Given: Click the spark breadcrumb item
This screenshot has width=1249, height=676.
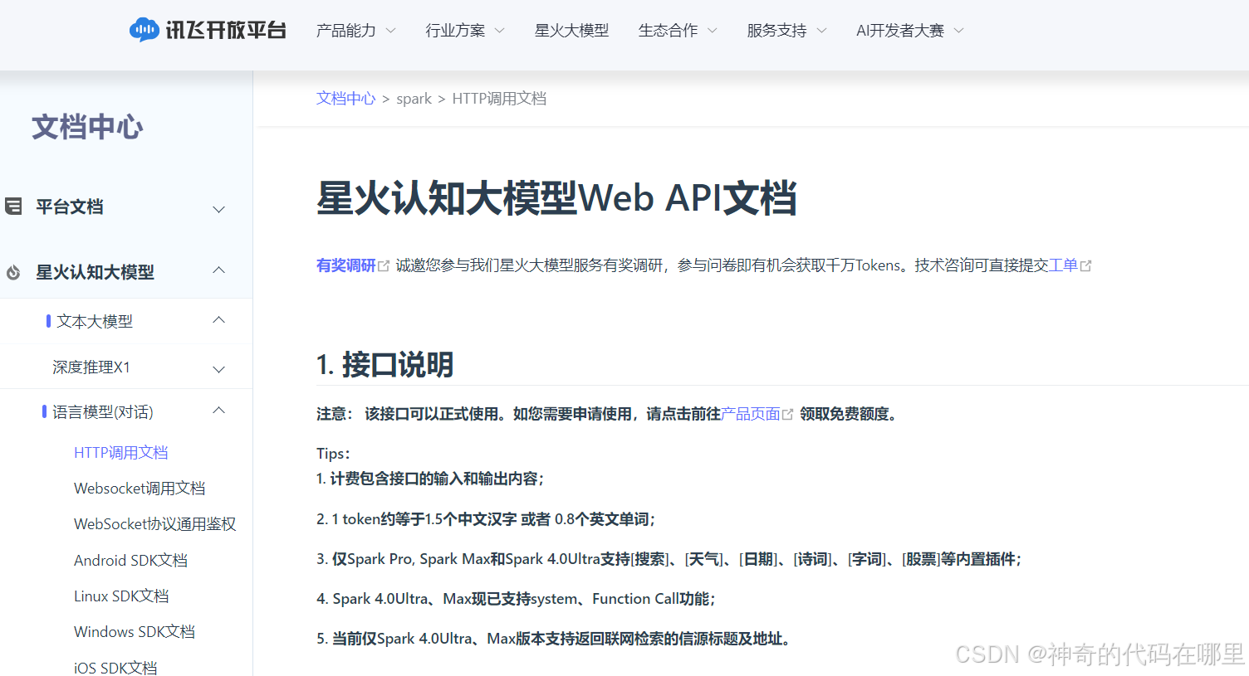Looking at the screenshot, I should (x=414, y=99).
